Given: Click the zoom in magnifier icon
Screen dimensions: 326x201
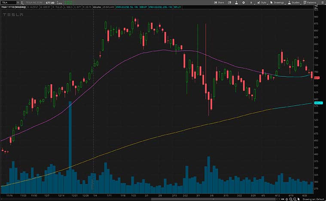Looking at the screenshot, I should (x=291, y=199).
